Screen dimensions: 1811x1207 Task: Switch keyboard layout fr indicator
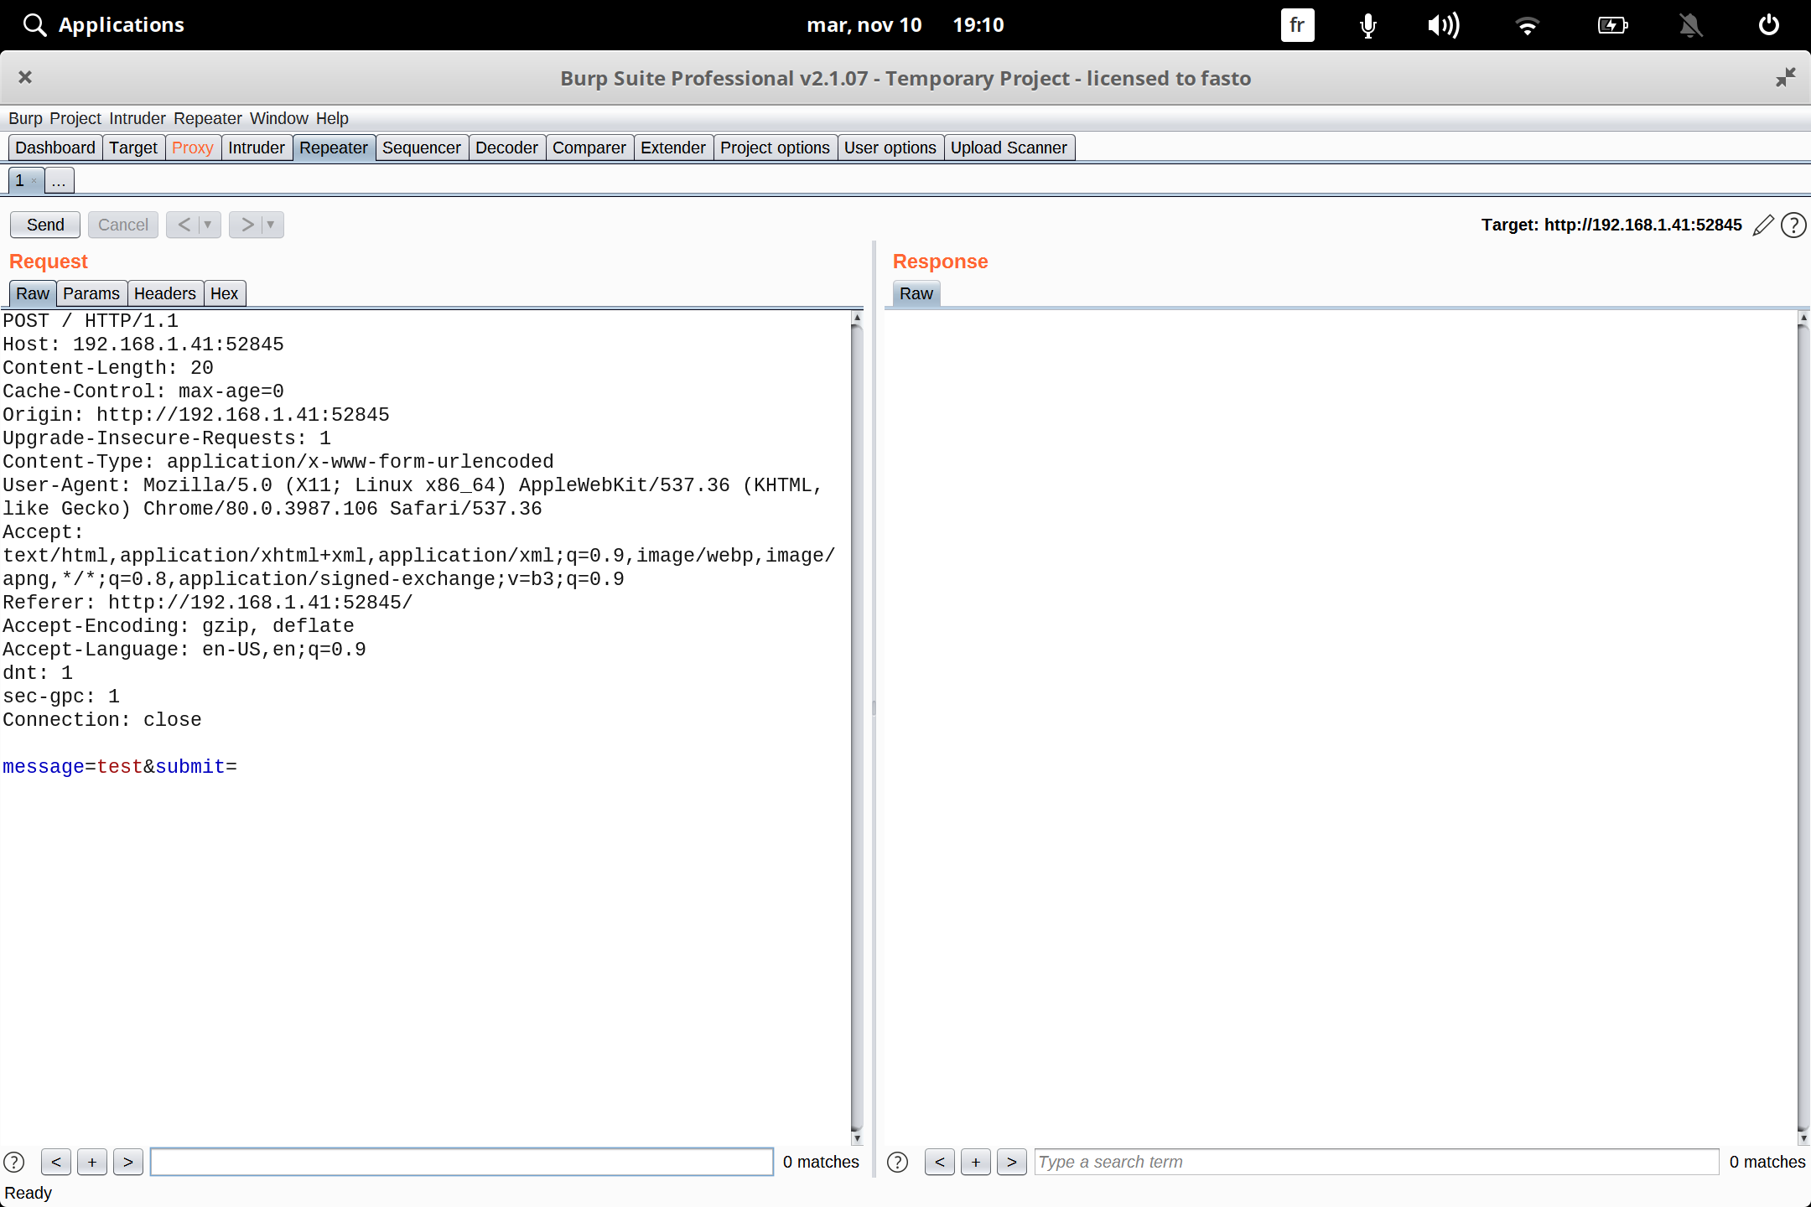[x=1297, y=25]
